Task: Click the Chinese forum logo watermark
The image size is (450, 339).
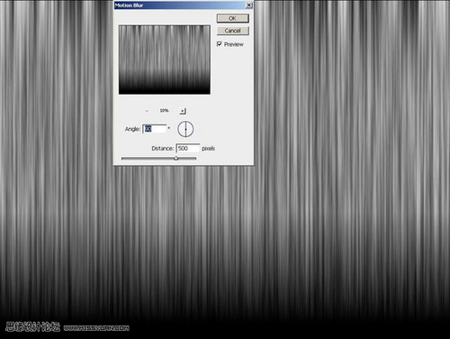Action: (x=32, y=326)
